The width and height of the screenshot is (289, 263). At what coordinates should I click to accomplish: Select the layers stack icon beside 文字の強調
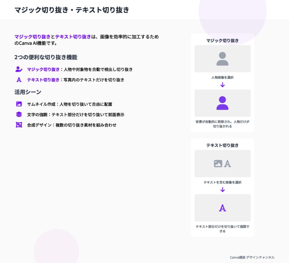(x=19, y=114)
